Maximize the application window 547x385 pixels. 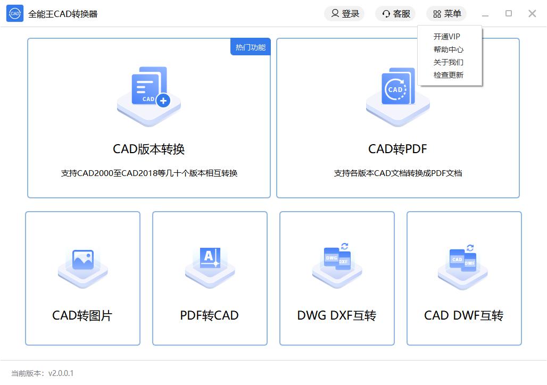coord(509,14)
